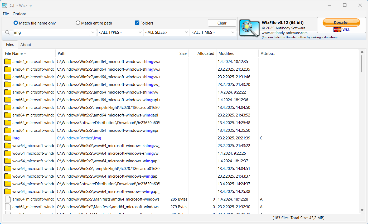Screen dimensions: 368x224
Task: Switch to the About tab
Action: (x=26, y=45)
